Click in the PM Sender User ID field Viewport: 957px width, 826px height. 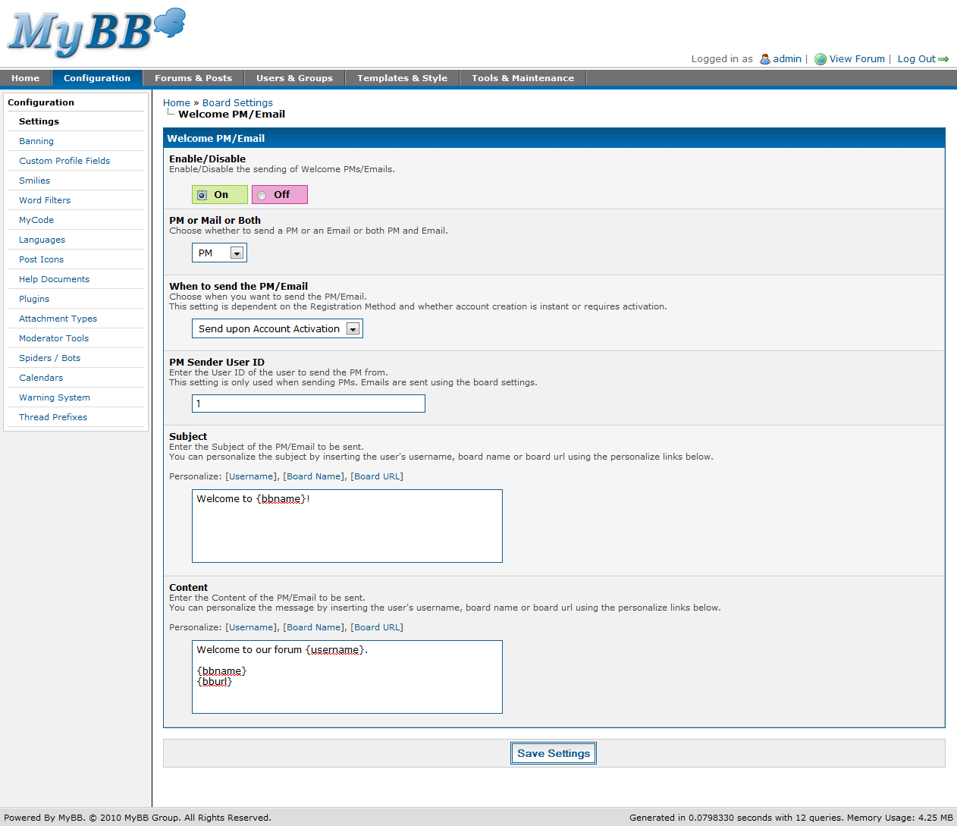(x=309, y=404)
